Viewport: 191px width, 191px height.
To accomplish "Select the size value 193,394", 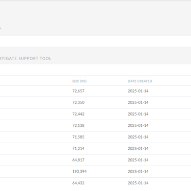I will click(79, 172).
